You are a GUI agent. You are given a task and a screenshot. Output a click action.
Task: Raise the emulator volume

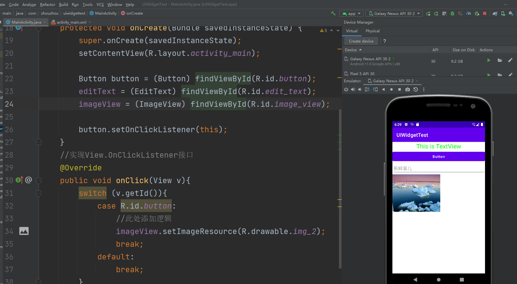coord(353,89)
